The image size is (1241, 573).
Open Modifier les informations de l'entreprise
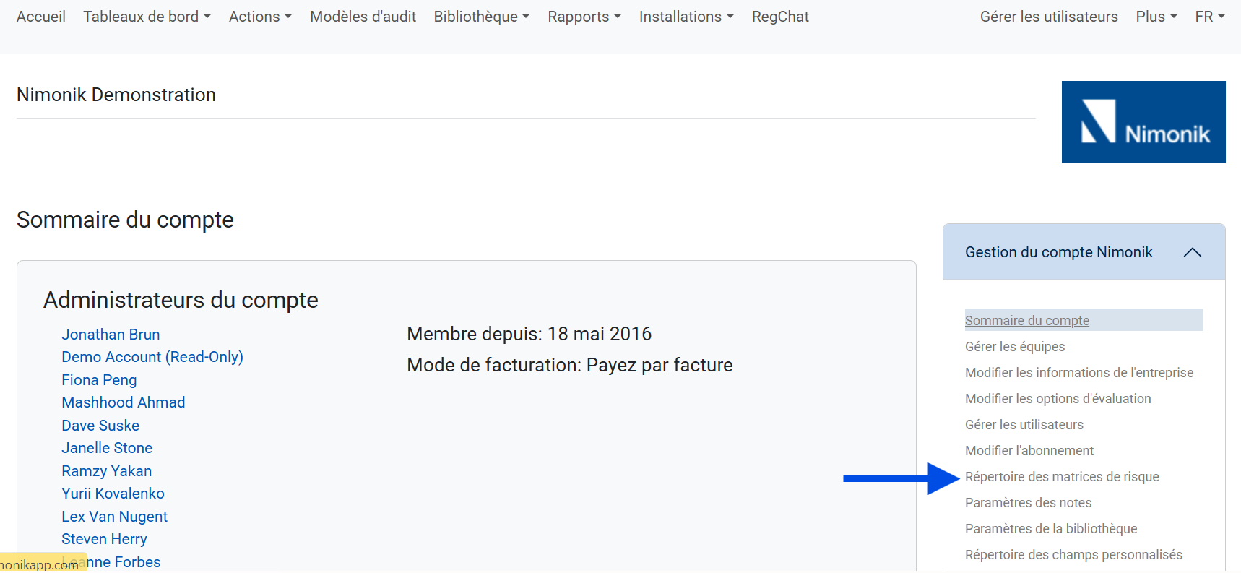pos(1079,372)
